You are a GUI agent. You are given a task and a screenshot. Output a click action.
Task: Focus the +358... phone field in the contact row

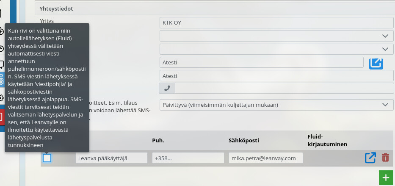[x=188, y=158]
